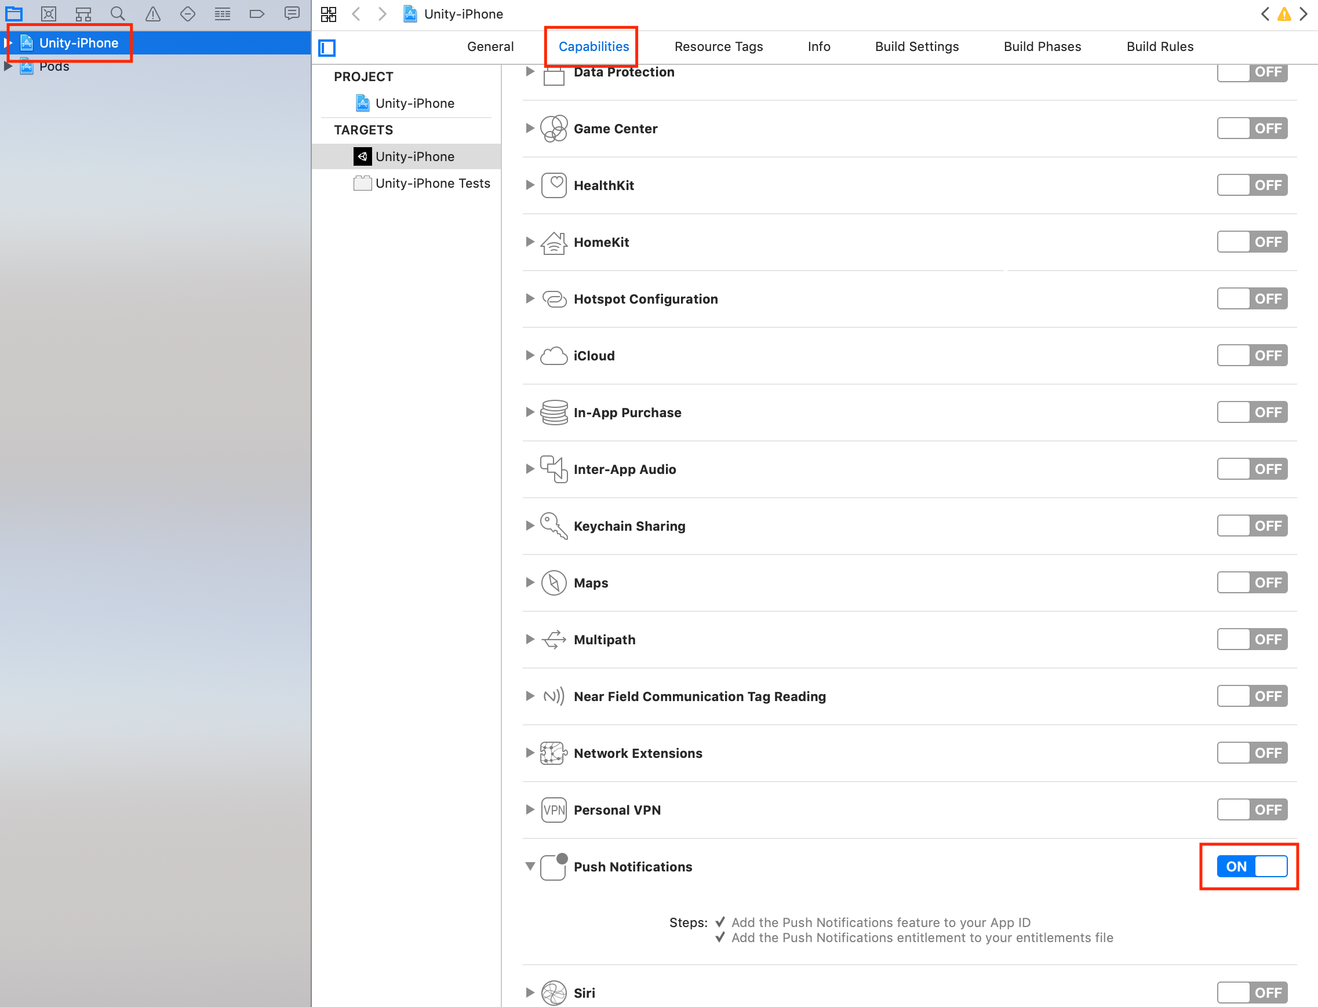Click the related items grid icon
Viewport: 1318px width, 1007px height.
coord(329,14)
